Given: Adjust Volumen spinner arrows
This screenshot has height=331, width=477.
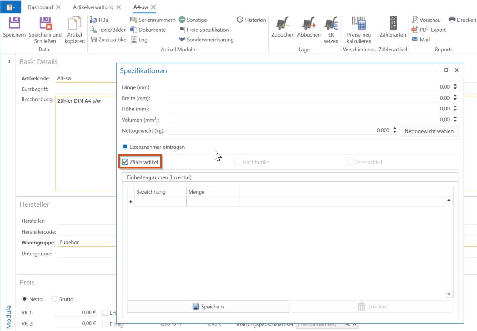Looking at the screenshot, I should [455, 119].
